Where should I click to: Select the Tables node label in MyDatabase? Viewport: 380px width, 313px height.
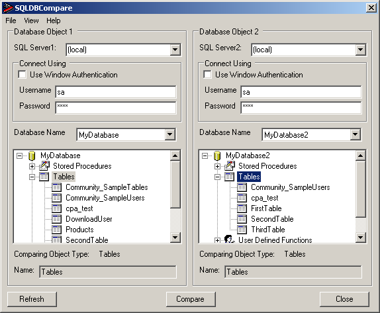click(x=64, y=177)
